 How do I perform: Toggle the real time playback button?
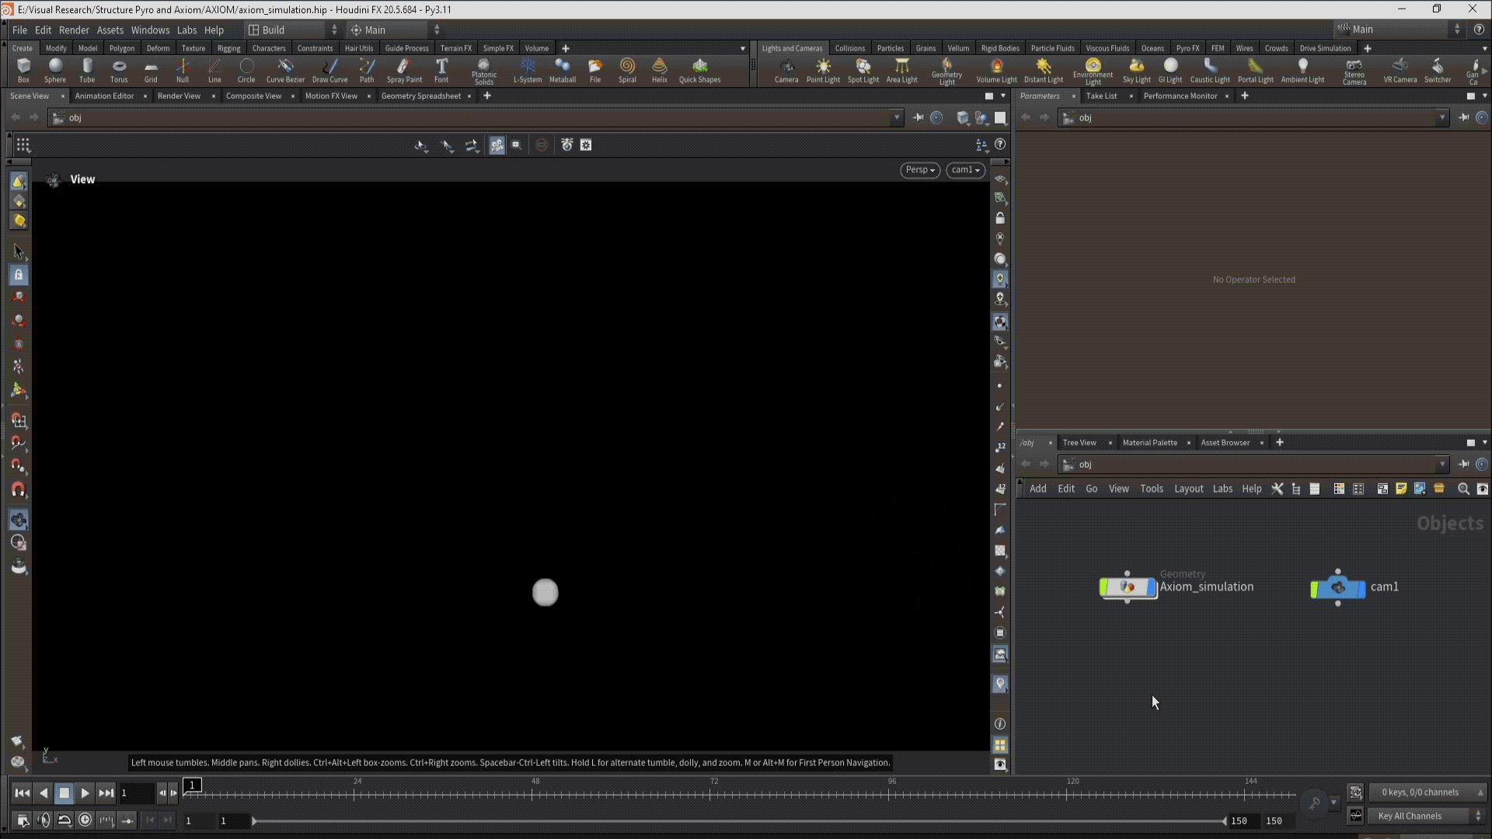point(85,820)
